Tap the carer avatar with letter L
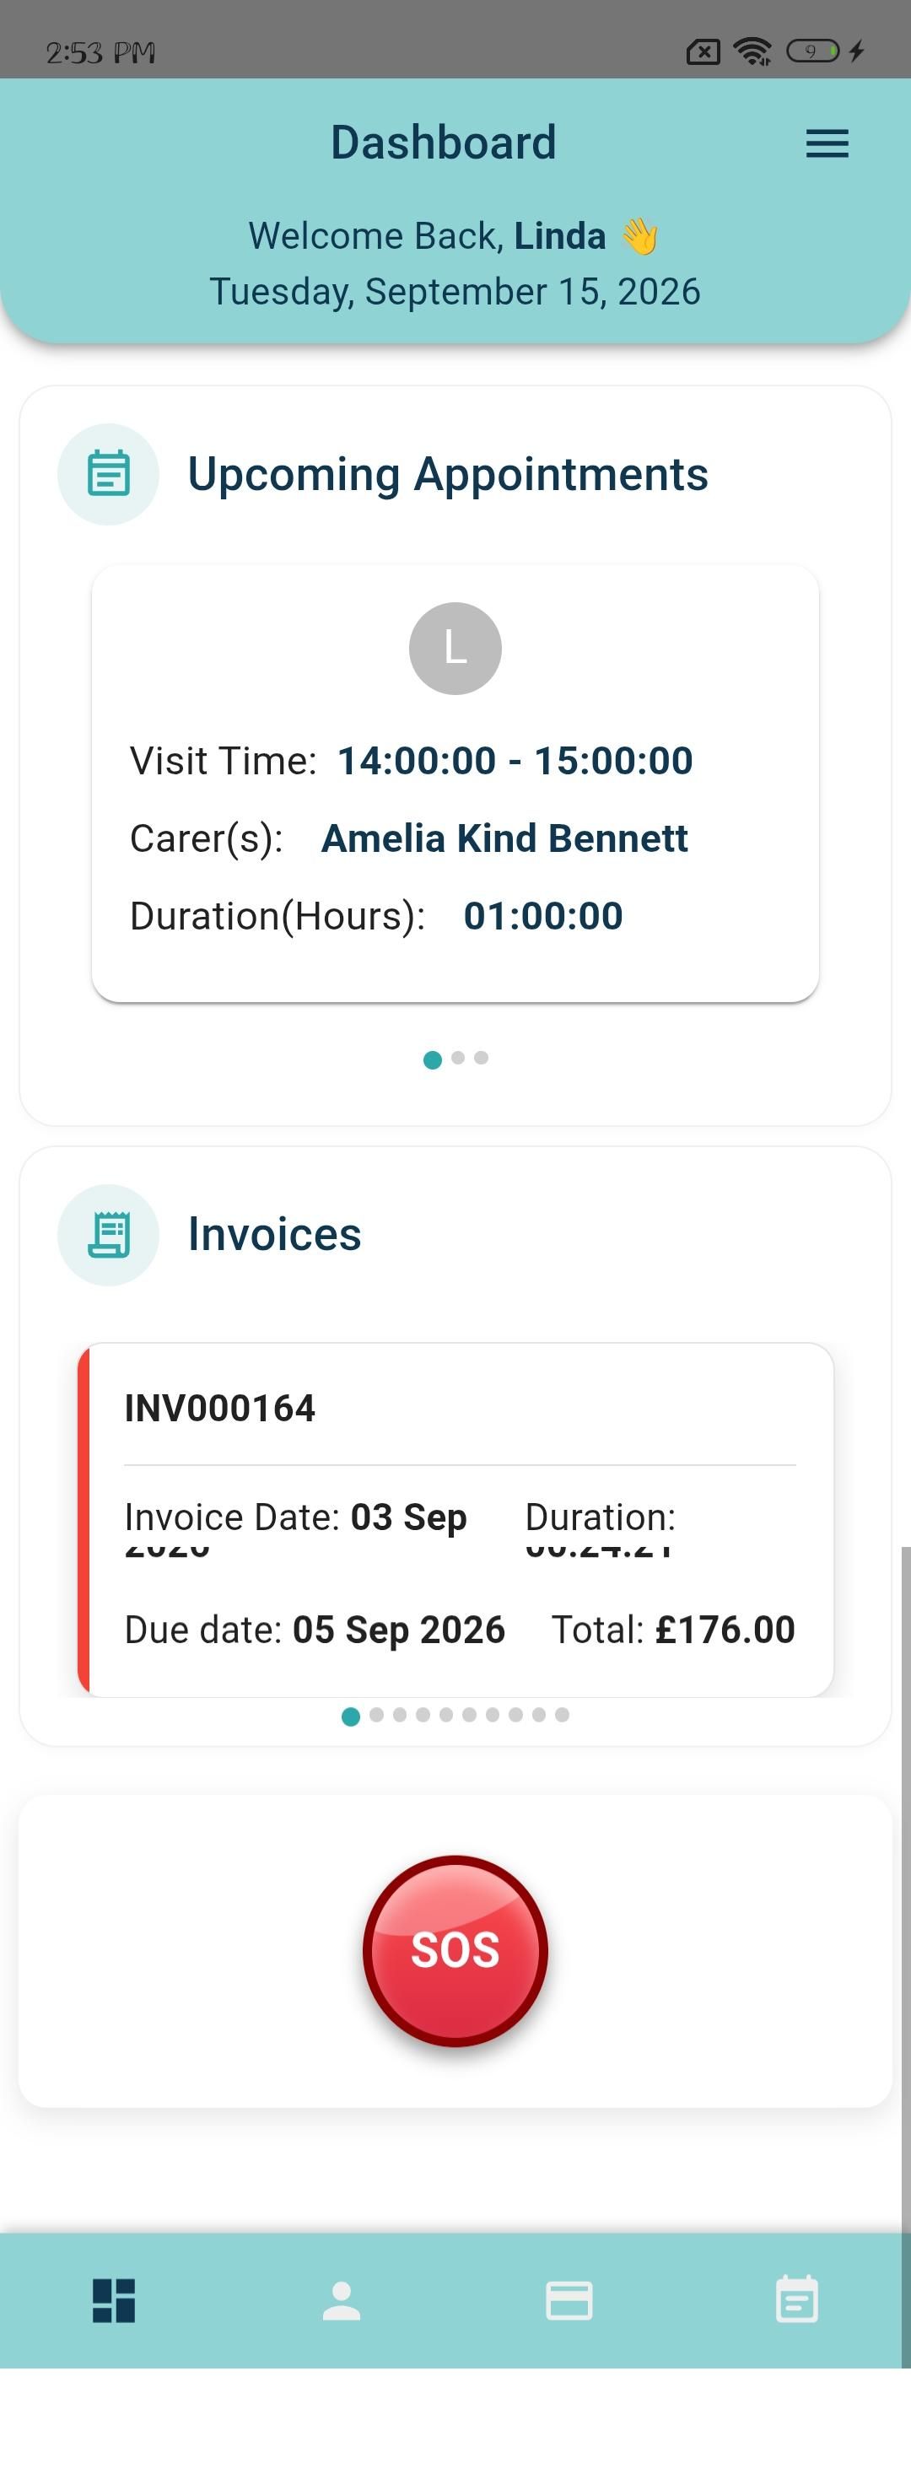The height and width of the screenshot is (2479, 911). pyautogui.click(x=455, y=649)
